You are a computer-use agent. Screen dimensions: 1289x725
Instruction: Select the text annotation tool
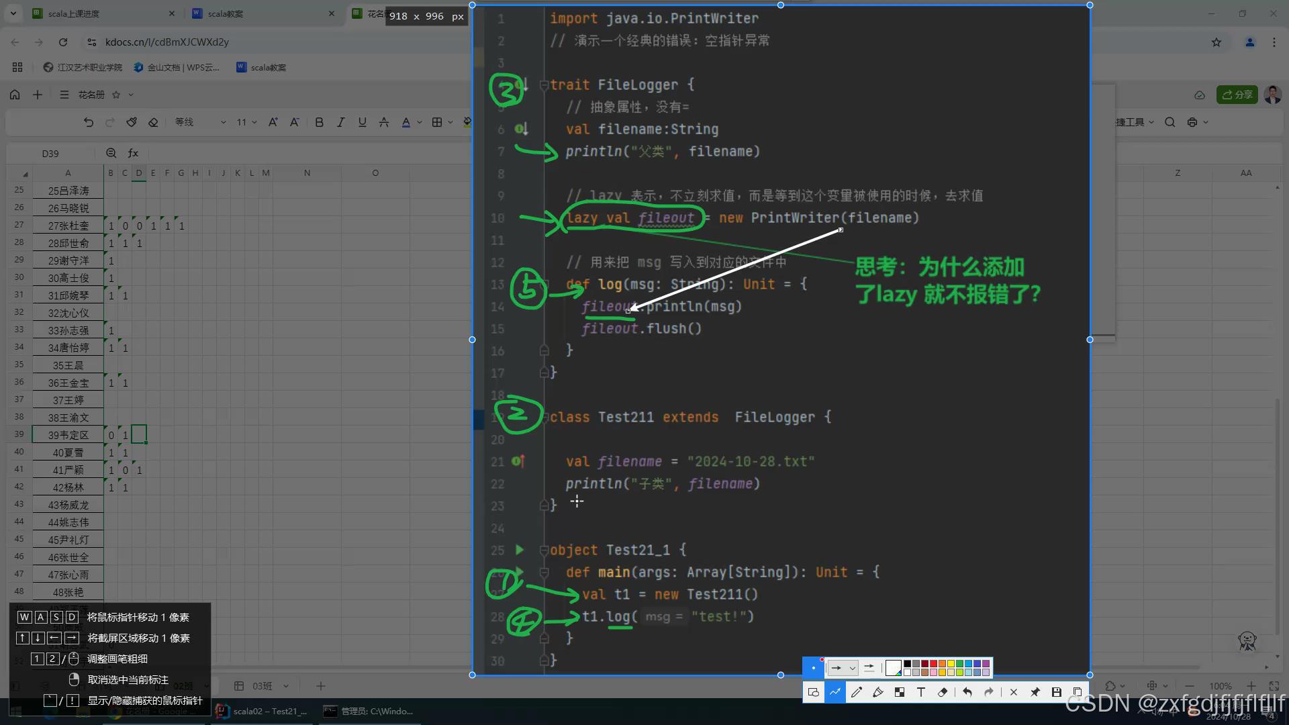[x=921, y=692]
